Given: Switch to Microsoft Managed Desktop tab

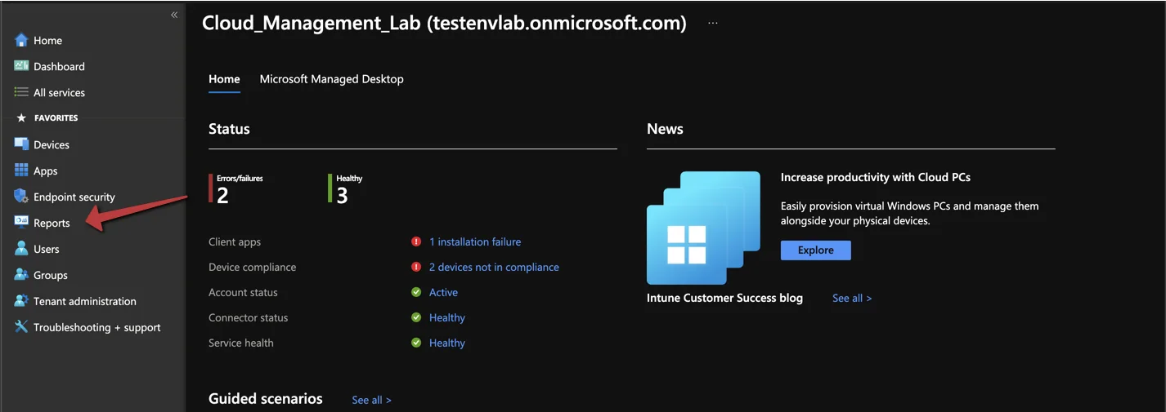Looking at the screenshot, I should [x=331, y=79].
